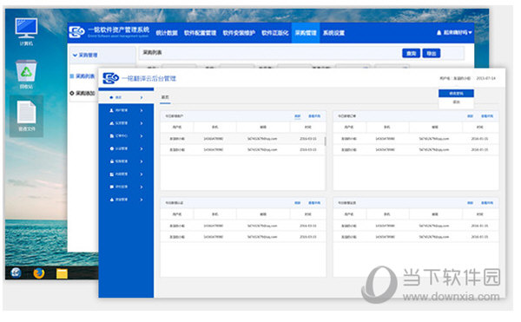The height and width of the screenshot is (322, 521).
Task: Open the 软件正版化 tab
Action: pyautogui.click(x=274, y=33)
